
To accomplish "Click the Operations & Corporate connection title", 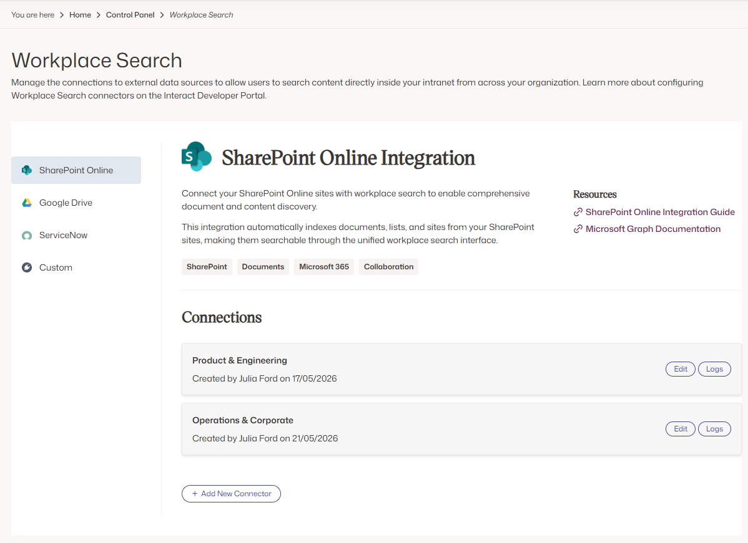I will [x=243, y=420].
